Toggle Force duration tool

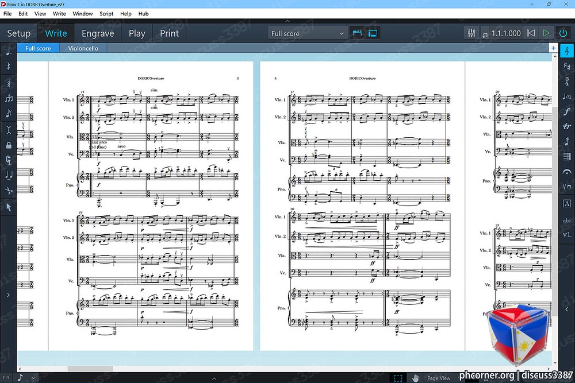coord(9,160)
